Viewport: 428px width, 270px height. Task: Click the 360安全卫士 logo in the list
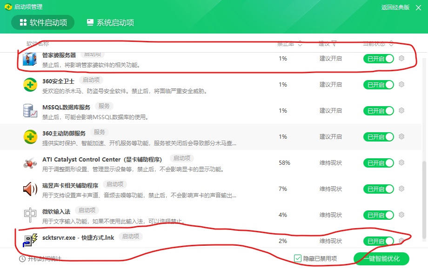[30, 85]
